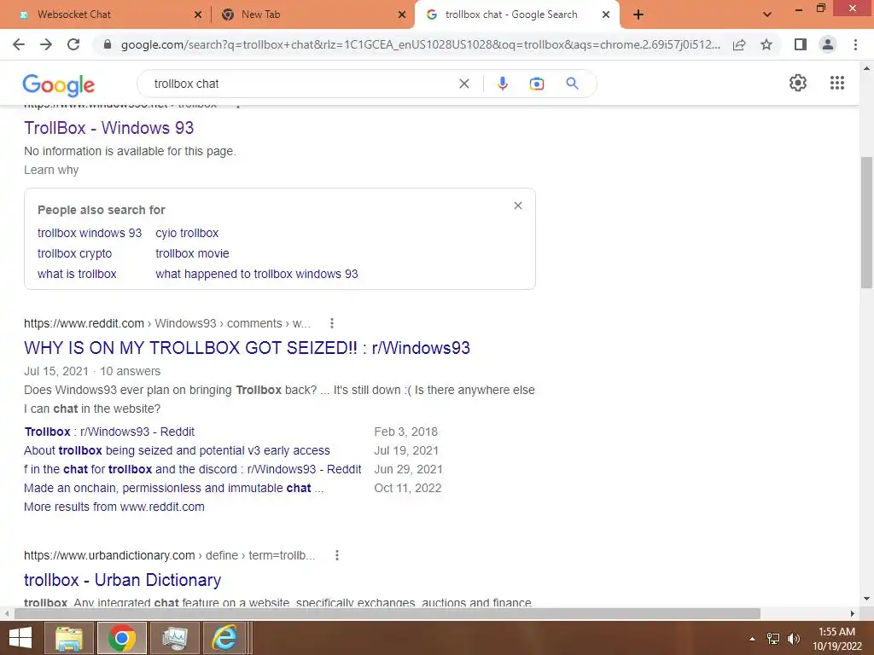The height and width of the screenshot is (655, 874).
Task: Show hidden system tray icons
Action: point(752,638)
